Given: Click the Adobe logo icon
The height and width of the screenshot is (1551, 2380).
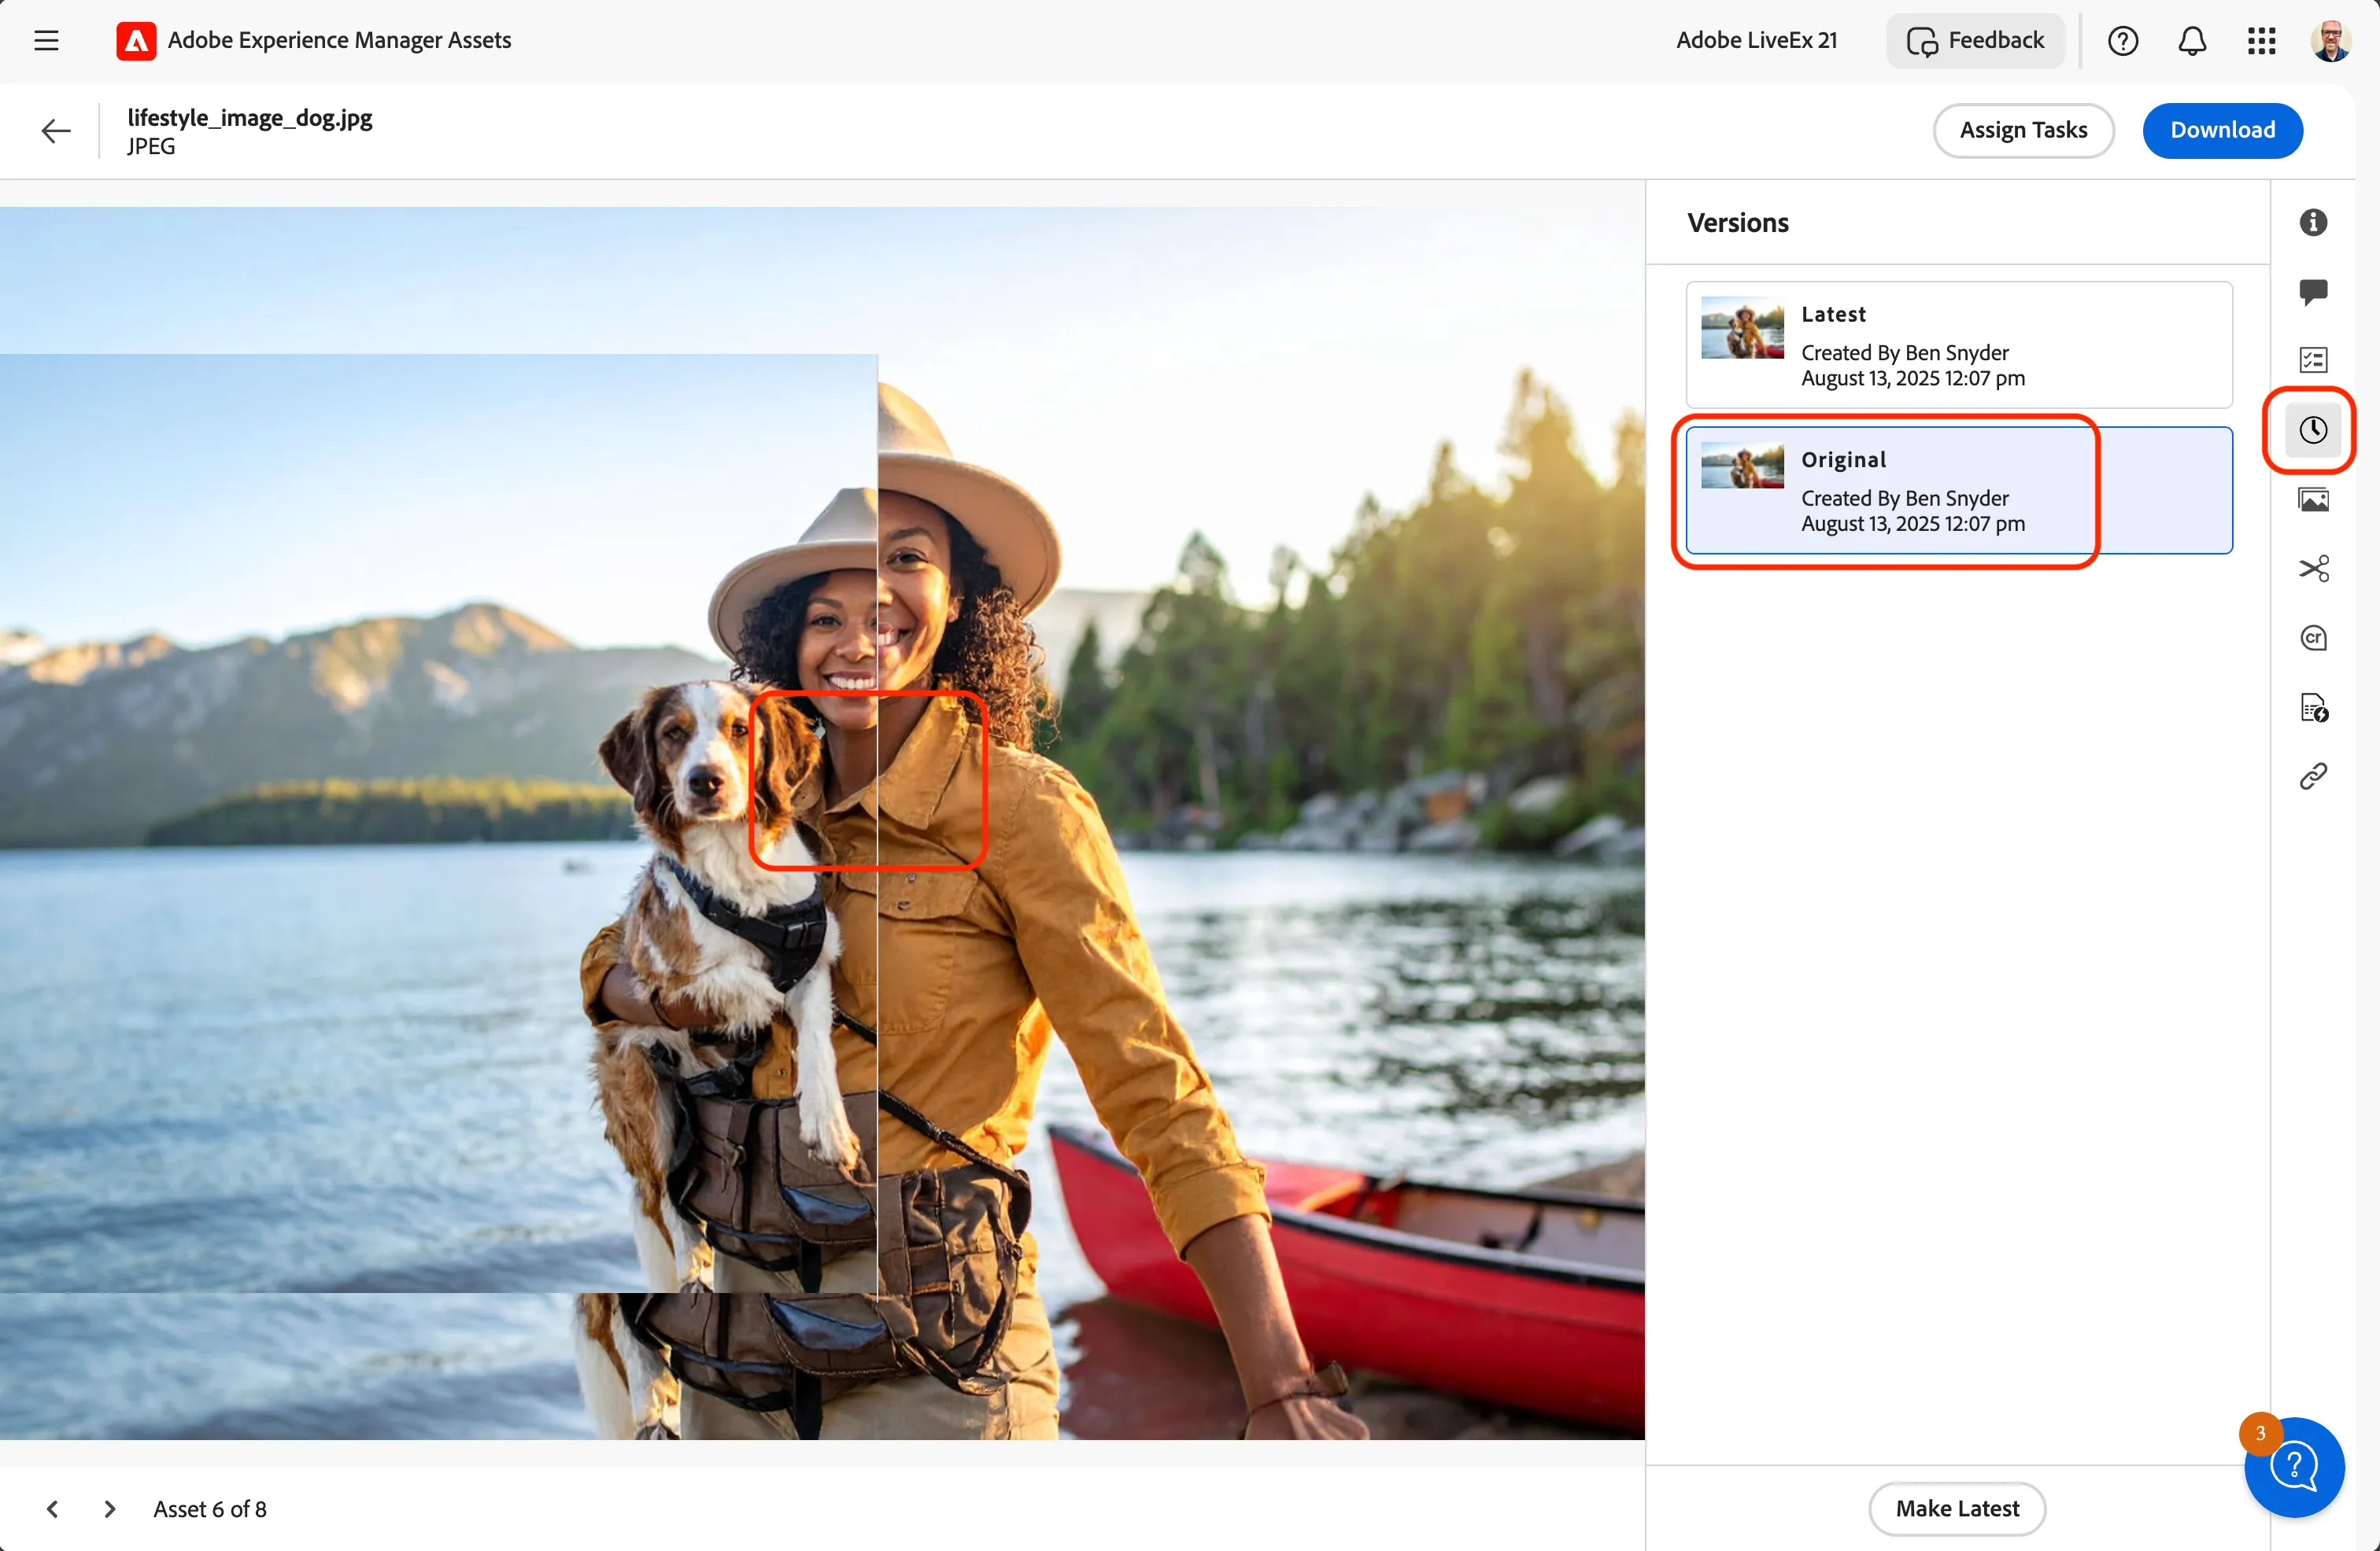Looking at the screenshot, I should click(x=135, y=40).
